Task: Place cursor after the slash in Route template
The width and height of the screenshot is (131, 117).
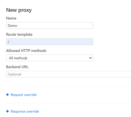Action: (x=10, y=42)
